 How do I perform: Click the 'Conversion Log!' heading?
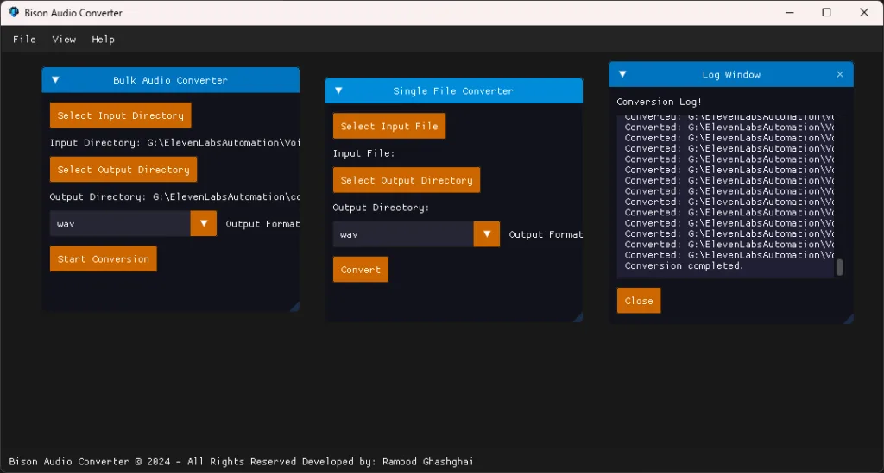pyautogui.click(x=659, y=102)
